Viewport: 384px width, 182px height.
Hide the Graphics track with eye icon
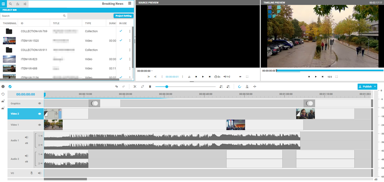pyautogui.click(x=40, y=104)
